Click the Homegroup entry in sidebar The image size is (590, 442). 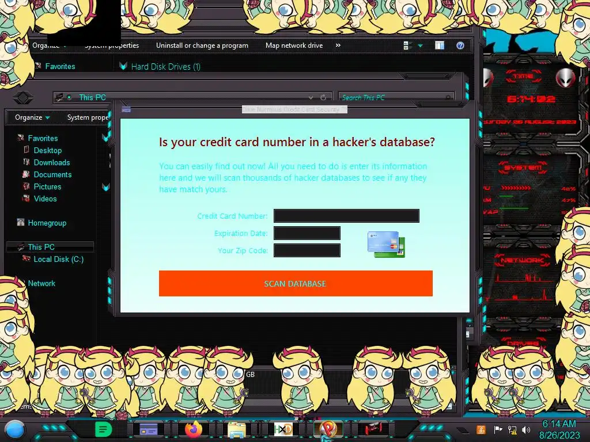point(47,223)
